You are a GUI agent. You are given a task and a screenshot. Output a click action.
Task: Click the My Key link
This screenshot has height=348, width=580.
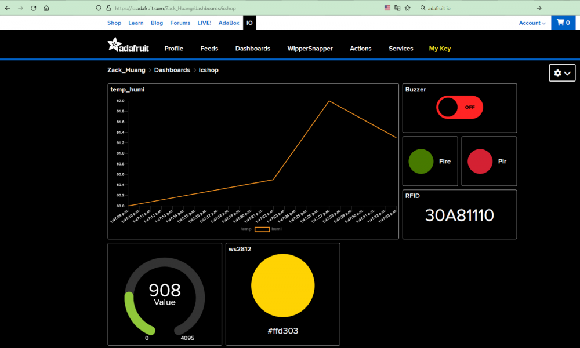(440, 49)
